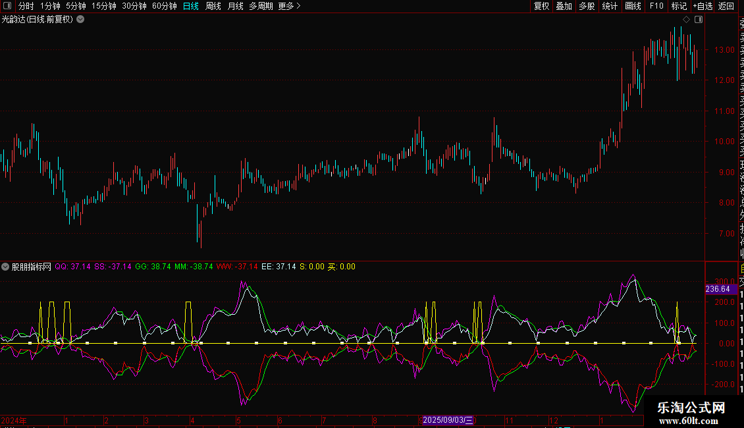Click the 复权 adjustment button

pos(541,6)
